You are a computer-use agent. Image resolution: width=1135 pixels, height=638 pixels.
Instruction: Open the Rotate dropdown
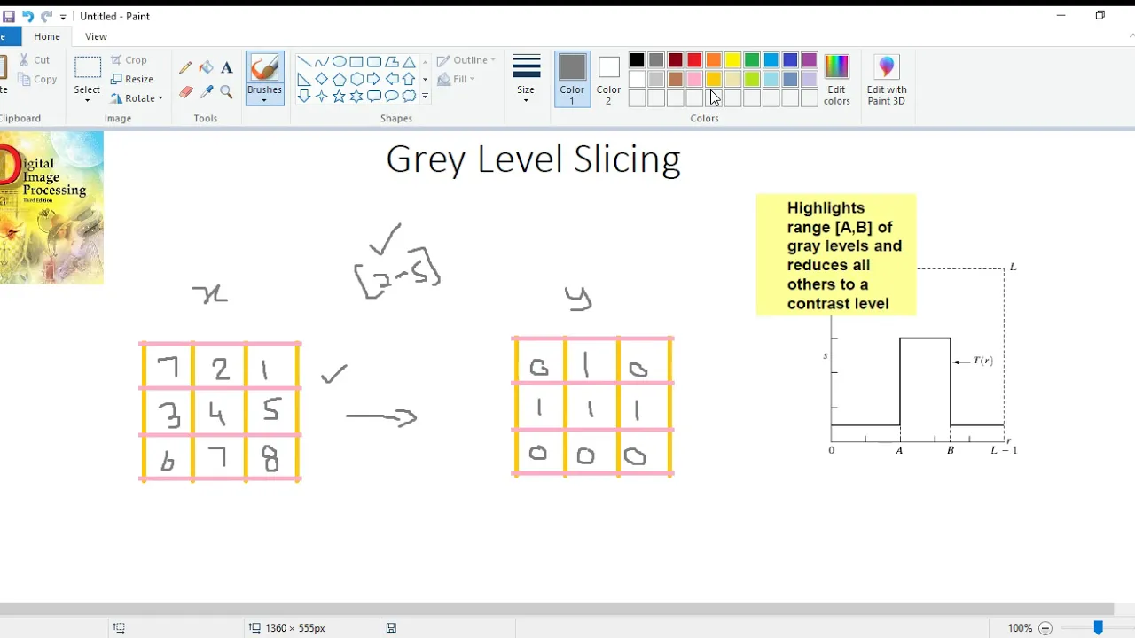coord(137,98)
